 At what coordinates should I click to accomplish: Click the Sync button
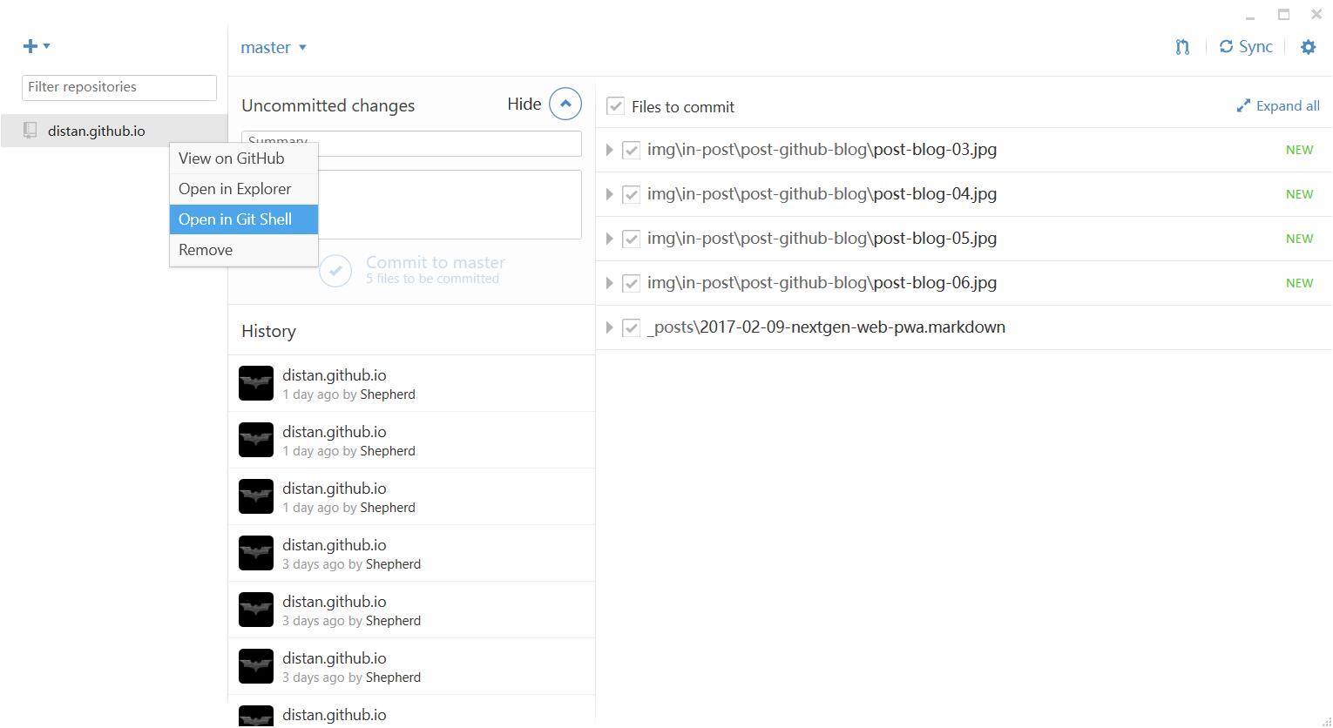pyautogui.click(x=1246, y=47)
